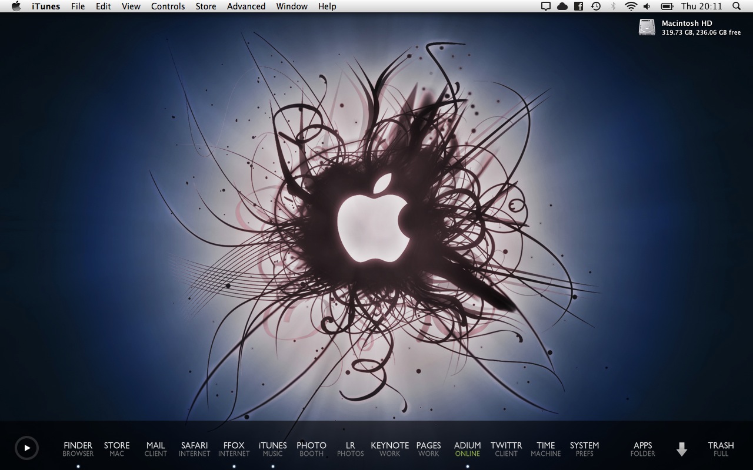Open the iTunes application menu

(x=46, y=6)
